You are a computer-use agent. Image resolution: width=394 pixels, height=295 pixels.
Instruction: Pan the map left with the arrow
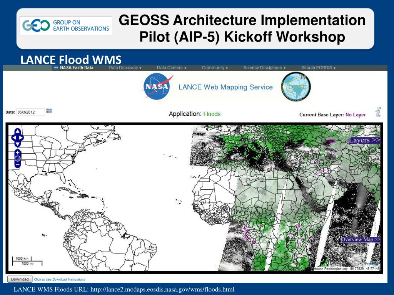(13, 138)
